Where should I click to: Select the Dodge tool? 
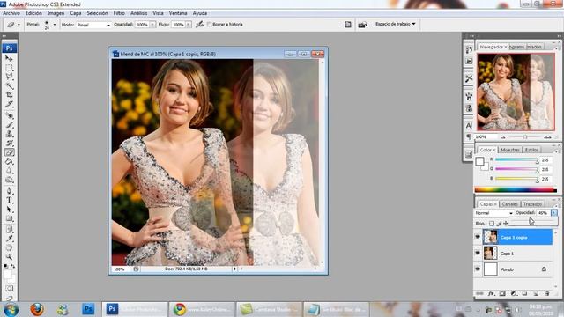coord(10,180)
